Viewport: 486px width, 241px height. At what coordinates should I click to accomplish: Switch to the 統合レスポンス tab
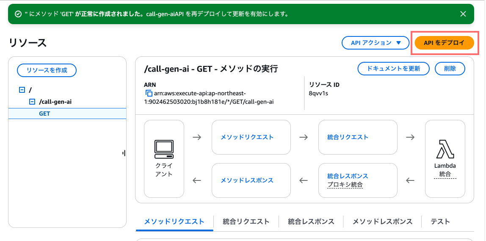311,222
